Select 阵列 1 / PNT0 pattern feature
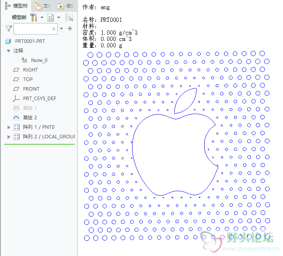 (x=39, y=127)
